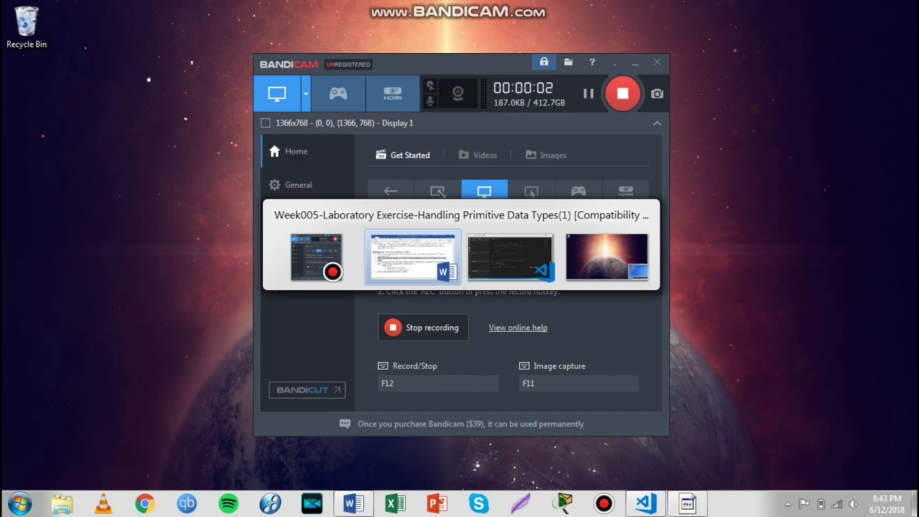The height and width of the screenshot is (517, 919).
Task: Click the Bandicam purchase notice text
Action: pyautogui.click(x=470, y=424)
